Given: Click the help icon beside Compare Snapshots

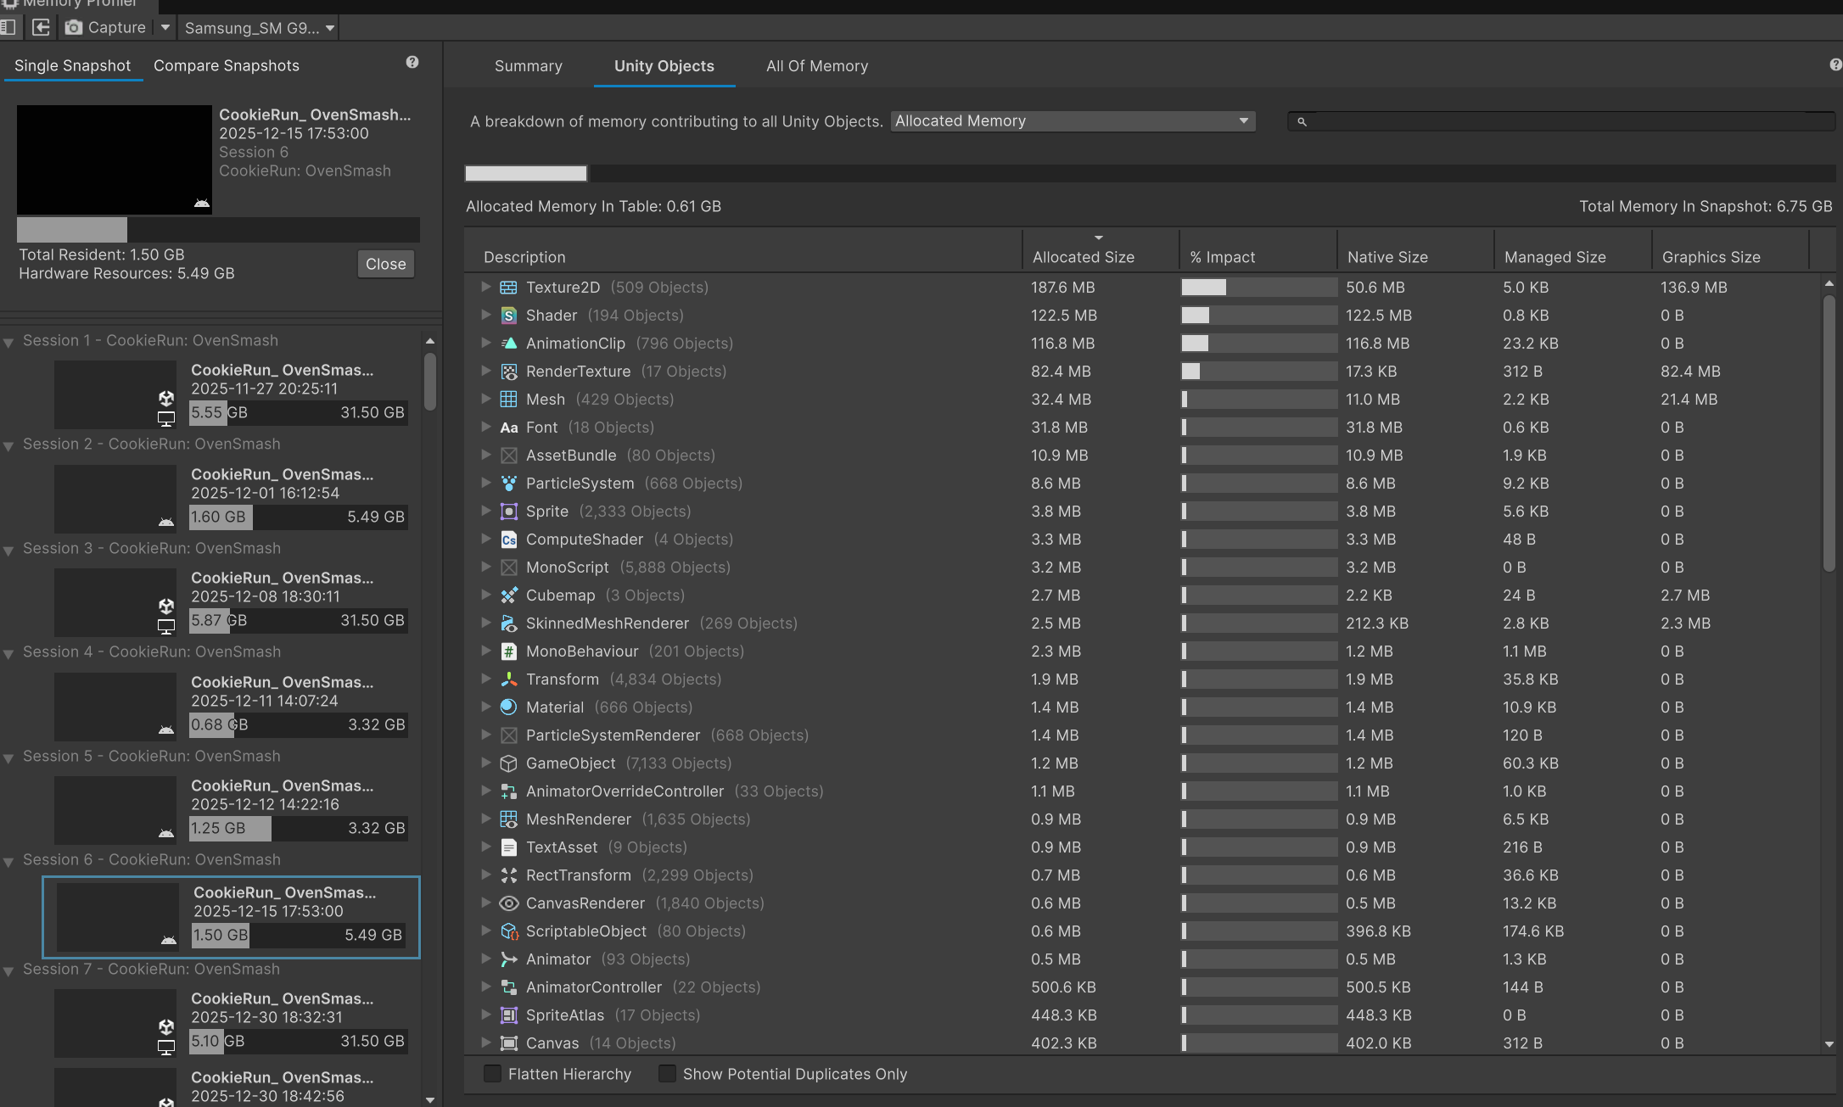Looking at the screenshot, I should [x=412, y=62].
